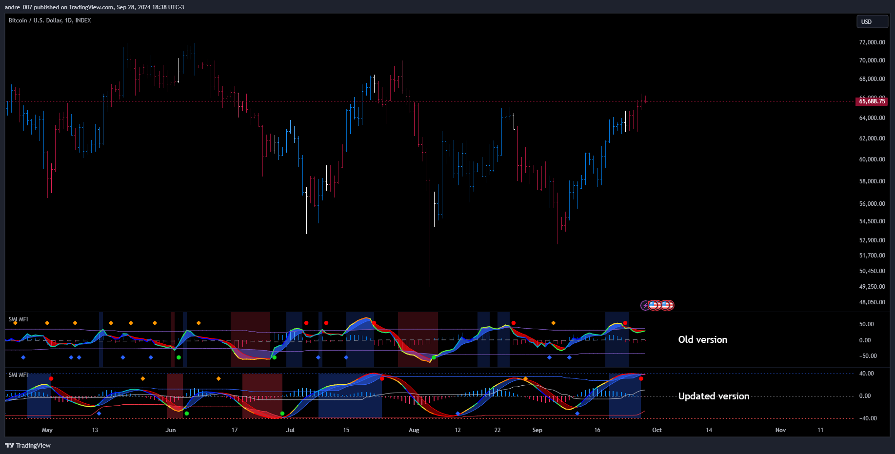The height and width of the screenshot is (454, 895).
Task: Click the 60,000.00 price axis label
Action: coord(872,159)
